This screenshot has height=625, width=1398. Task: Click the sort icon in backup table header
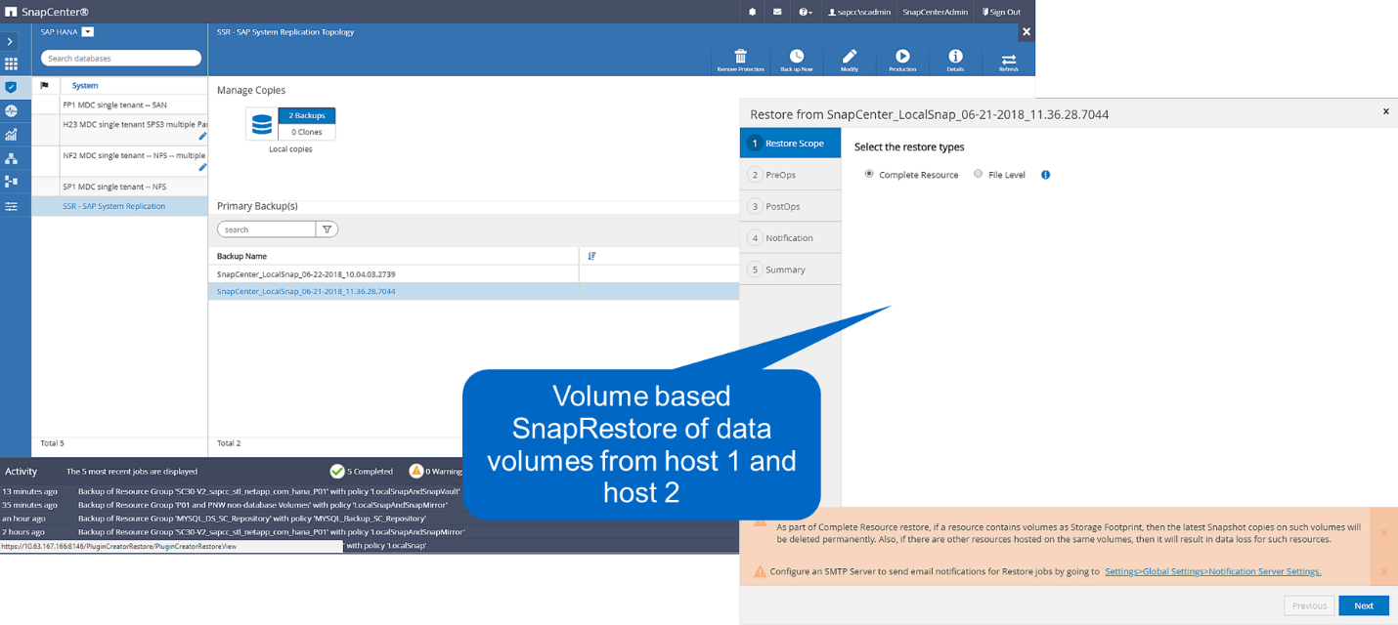[591, 256]
